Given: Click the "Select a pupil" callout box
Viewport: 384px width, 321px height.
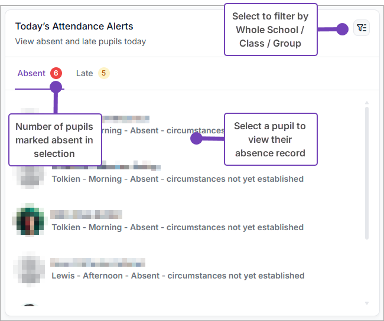Looking at the screenshot, I should [271, 139].
